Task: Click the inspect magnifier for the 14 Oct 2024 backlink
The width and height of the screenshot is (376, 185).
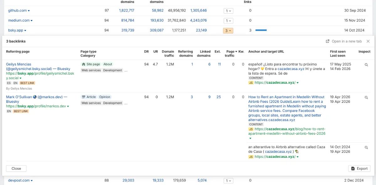Action: (x=366, y=147)
